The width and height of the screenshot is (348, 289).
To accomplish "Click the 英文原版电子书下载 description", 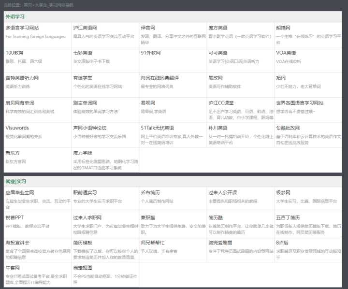I will click(x=92, y=61).
